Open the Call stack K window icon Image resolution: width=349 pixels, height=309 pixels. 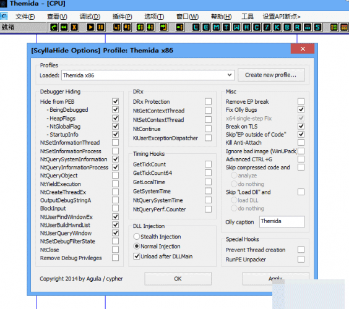277,27
